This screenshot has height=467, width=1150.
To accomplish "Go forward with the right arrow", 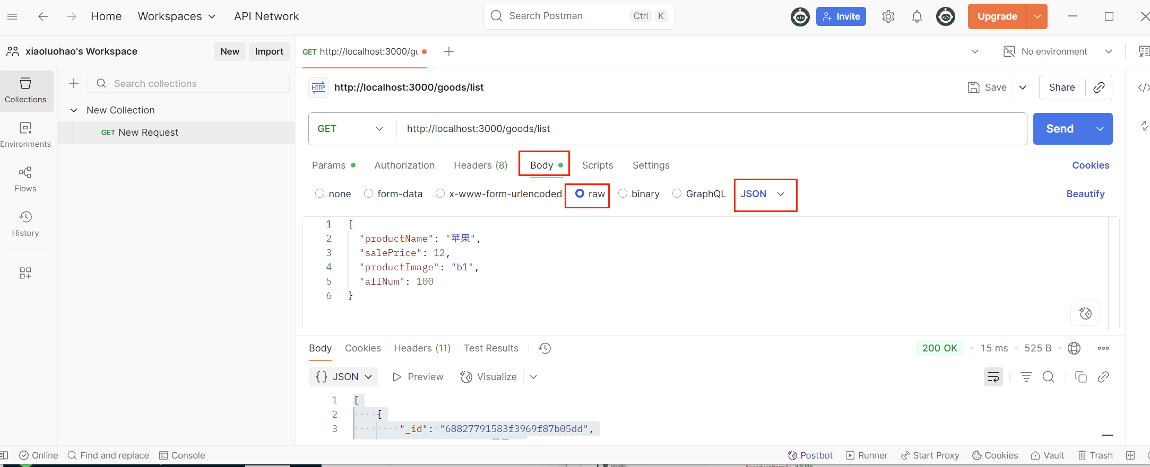I will pos(72,16).
